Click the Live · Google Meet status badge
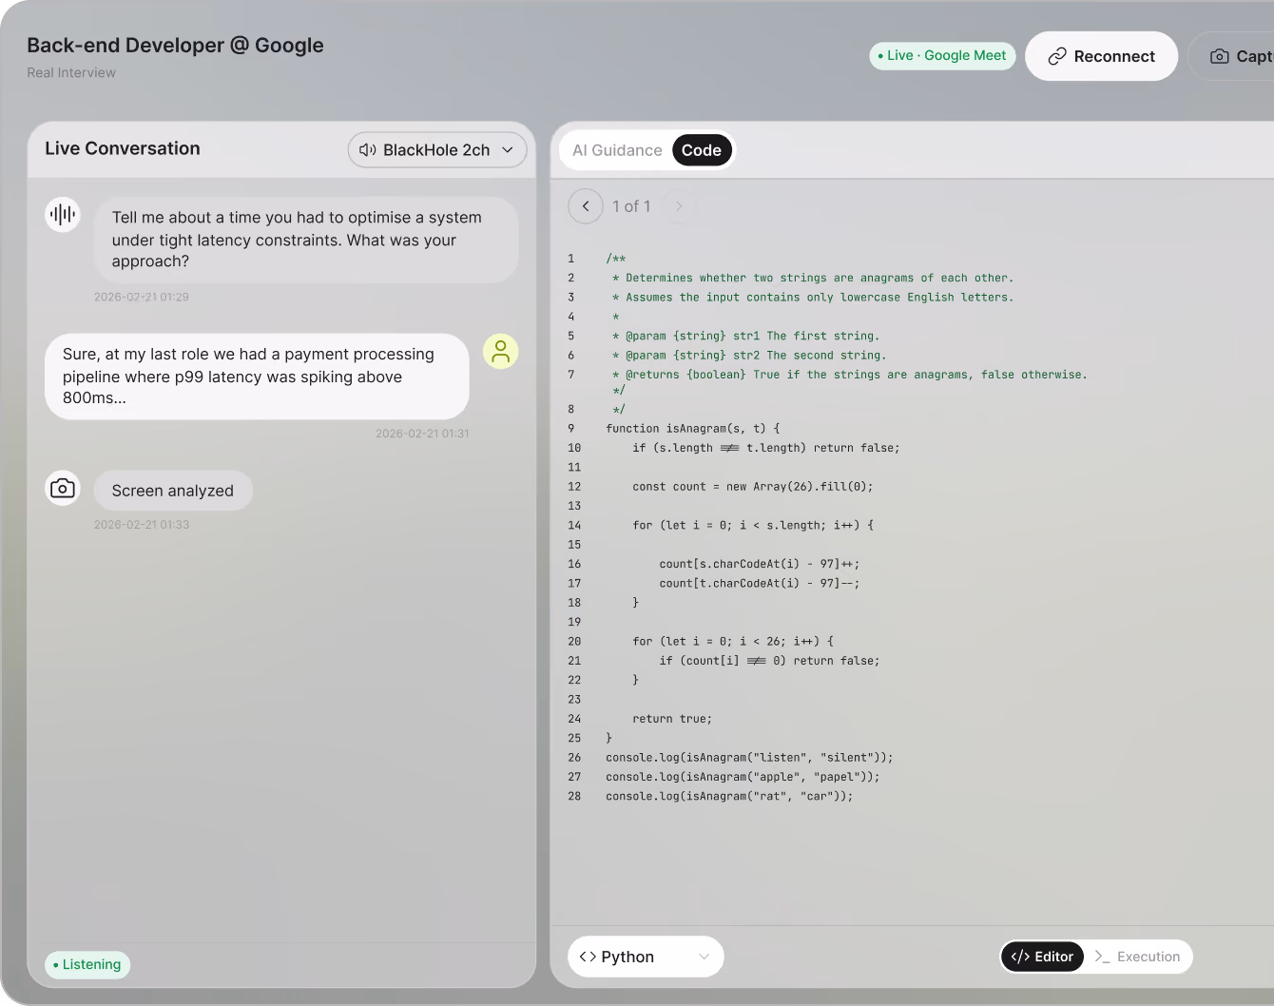 (x=942, y=55)
